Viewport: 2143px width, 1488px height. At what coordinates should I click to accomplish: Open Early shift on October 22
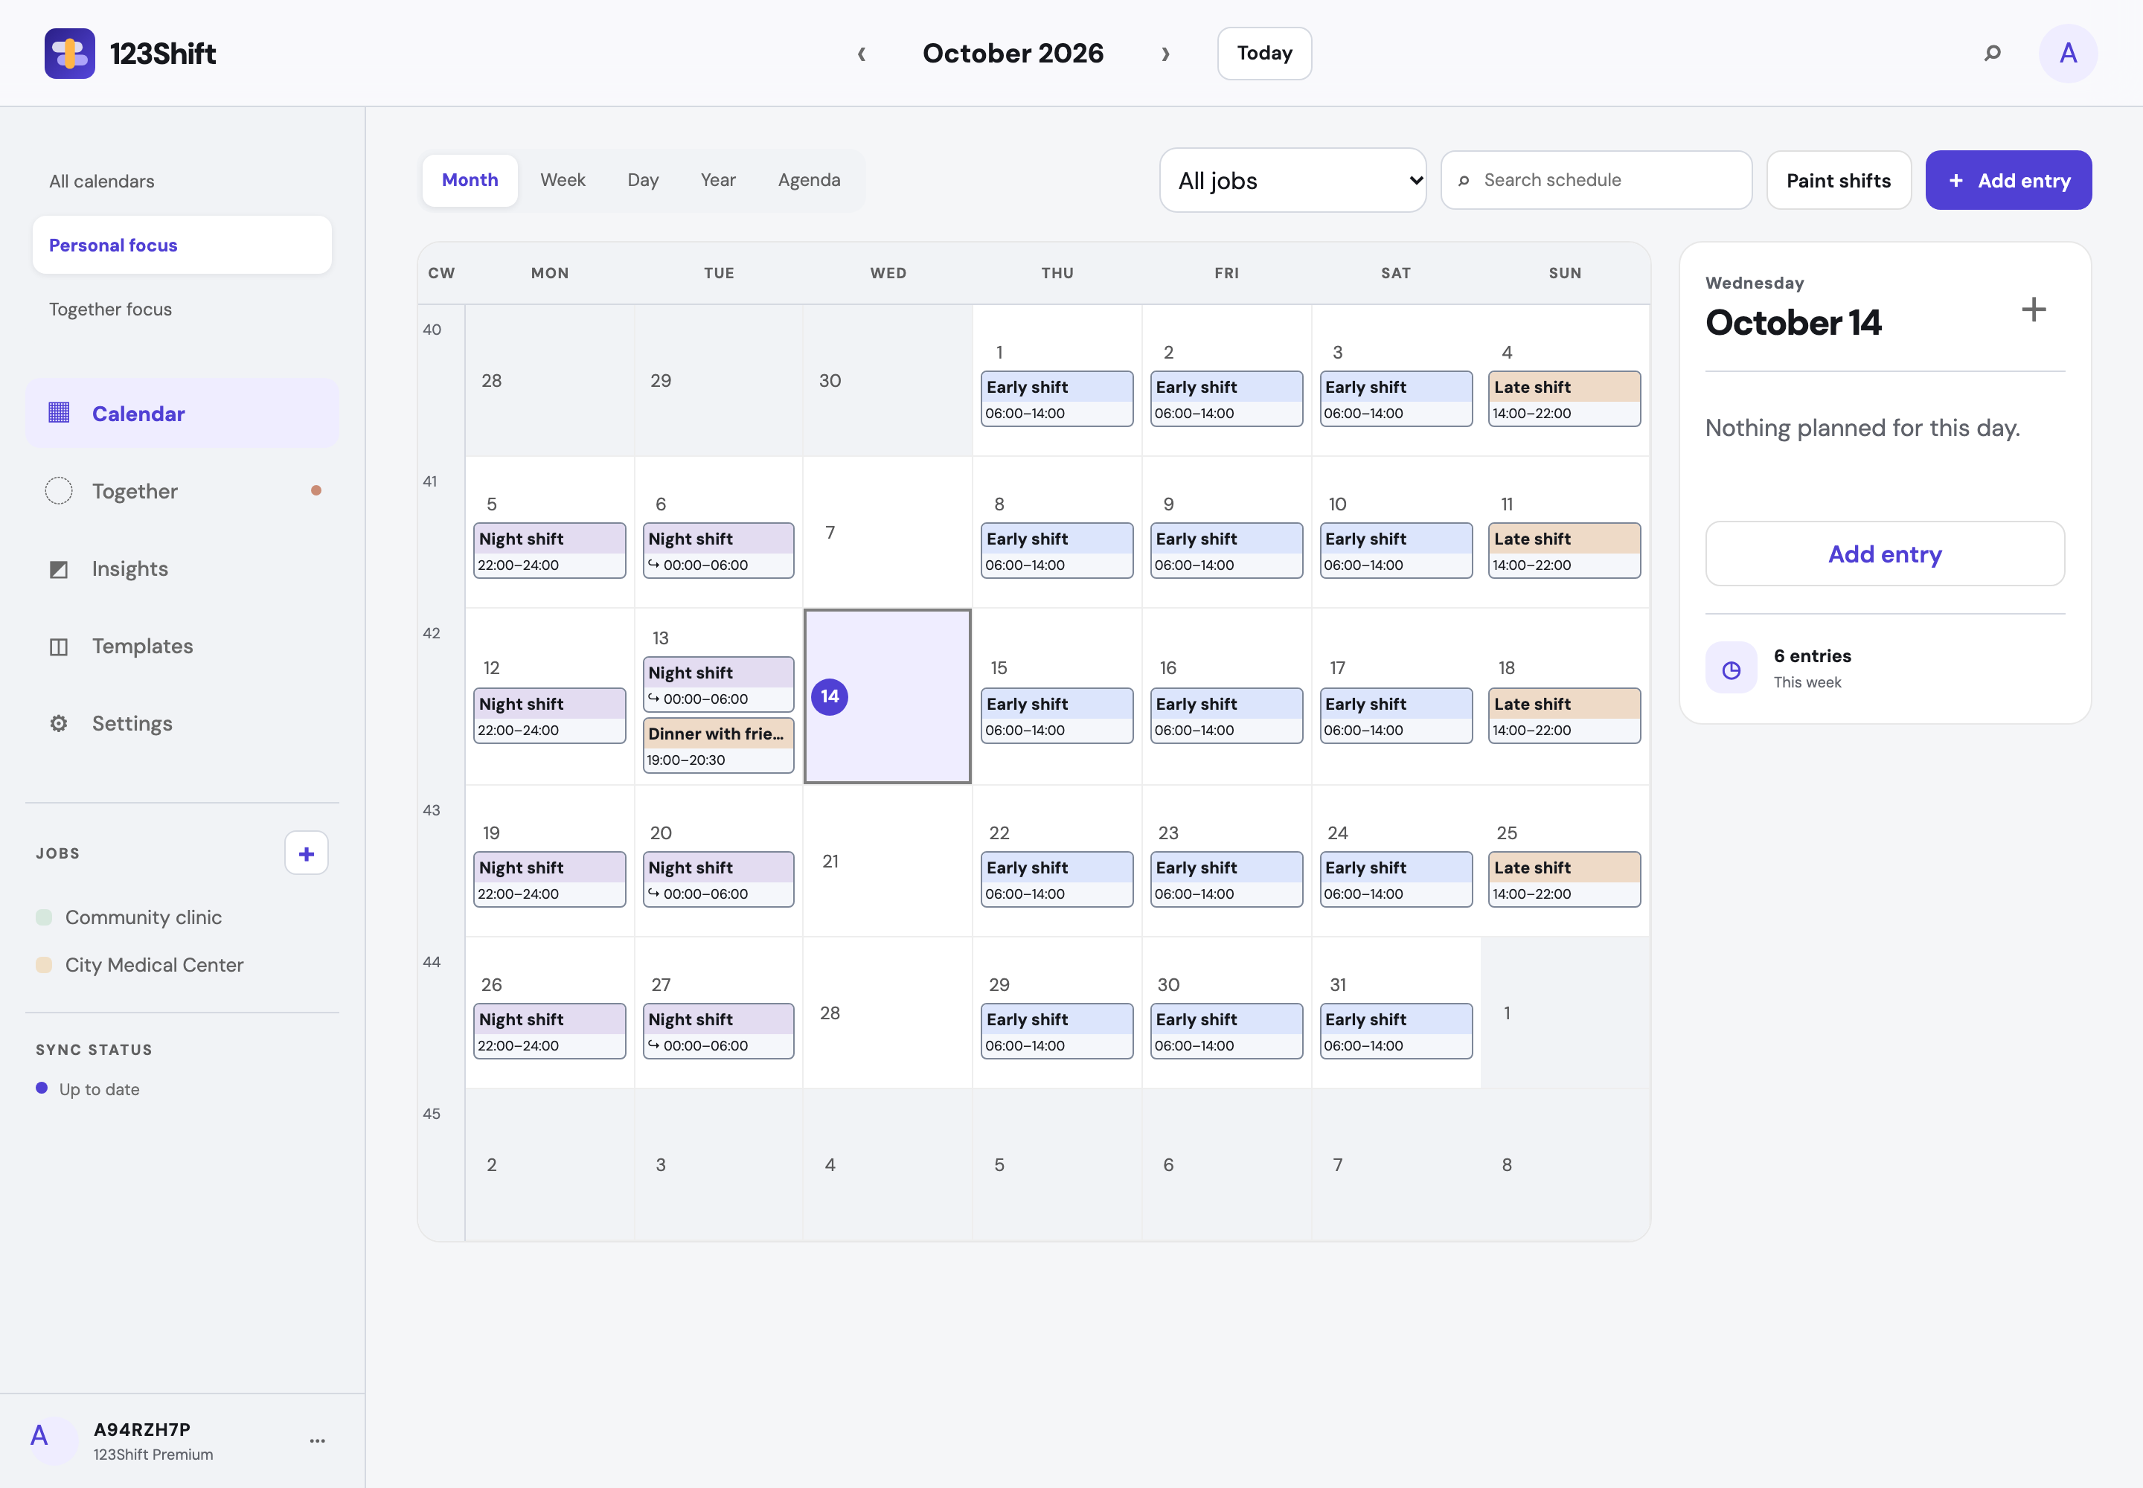(1057, 879)
